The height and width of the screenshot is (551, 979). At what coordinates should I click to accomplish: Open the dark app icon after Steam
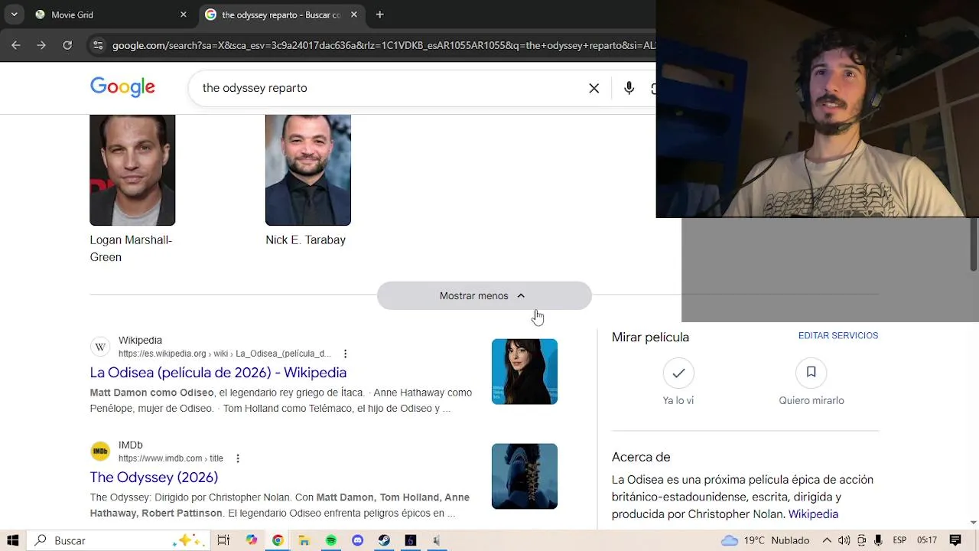click(x=411, y=540)
